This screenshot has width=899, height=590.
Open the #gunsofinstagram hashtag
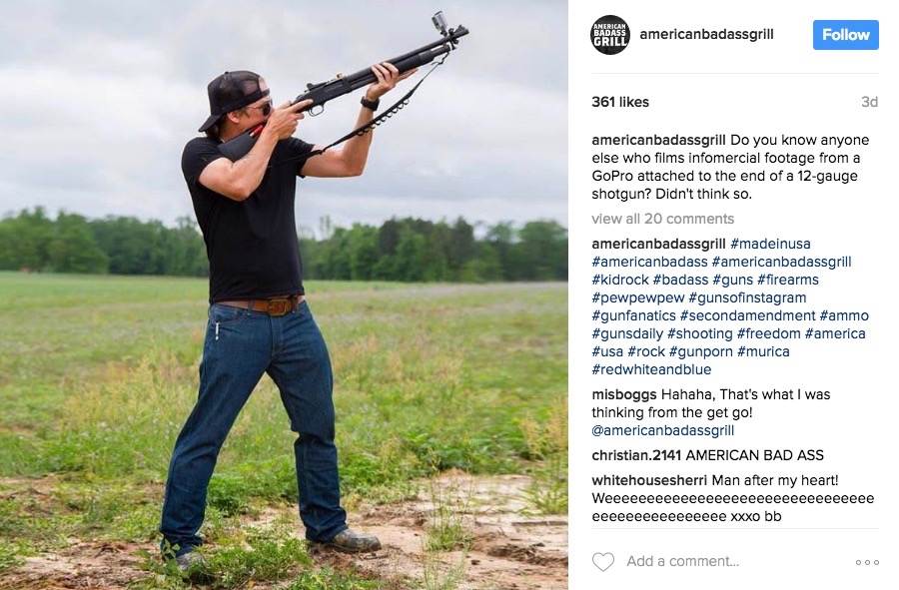(747, 297)
